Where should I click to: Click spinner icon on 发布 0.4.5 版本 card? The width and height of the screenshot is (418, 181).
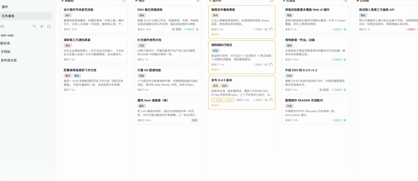click(271, 100)
